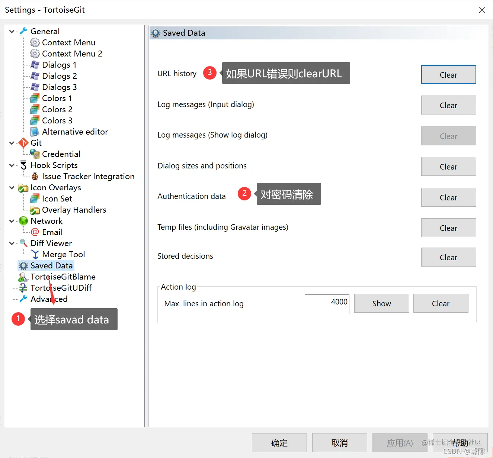Clear the Stored decisions
Viewport: 493px width, 458px height.
(448, 257)
